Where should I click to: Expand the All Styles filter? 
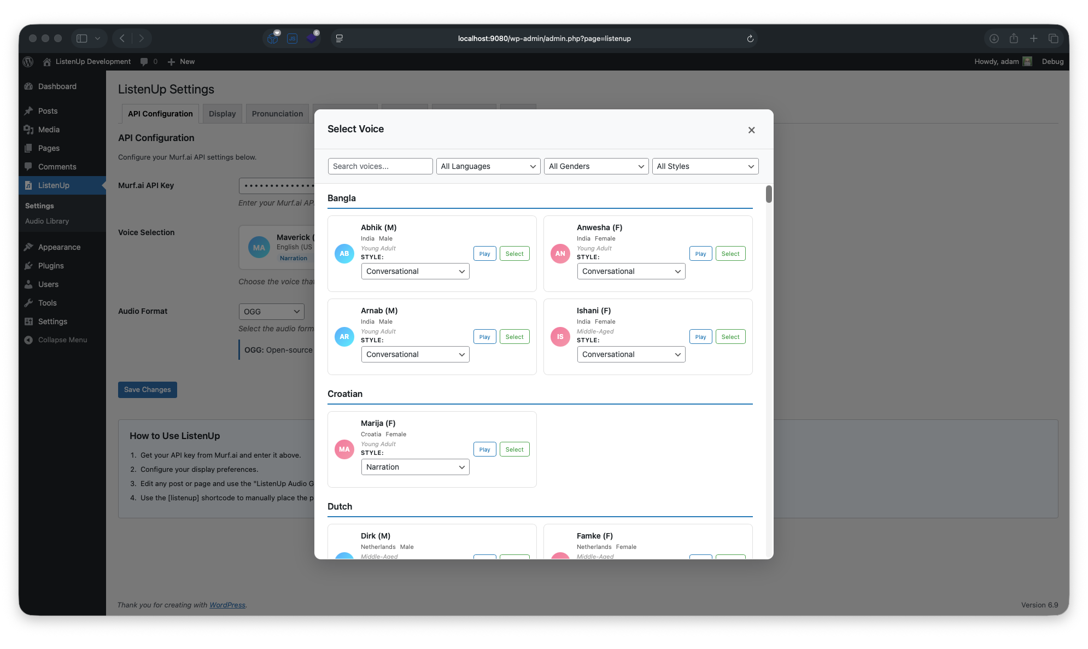point(705,166)
